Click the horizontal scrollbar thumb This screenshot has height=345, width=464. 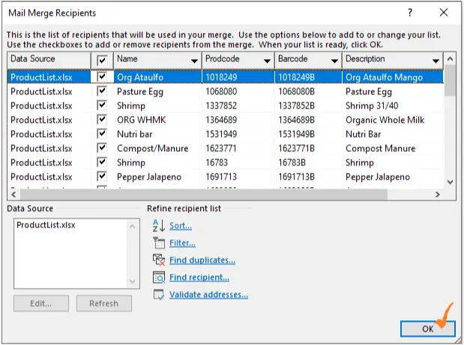tap(204, 195)
